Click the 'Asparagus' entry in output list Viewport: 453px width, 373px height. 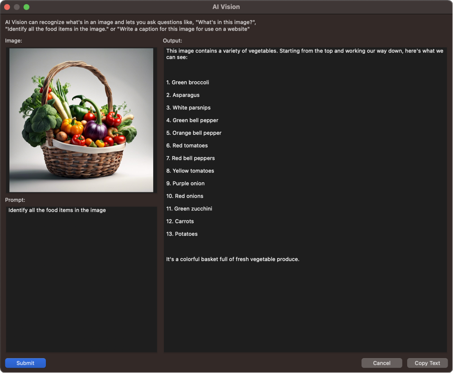point(183,95)
